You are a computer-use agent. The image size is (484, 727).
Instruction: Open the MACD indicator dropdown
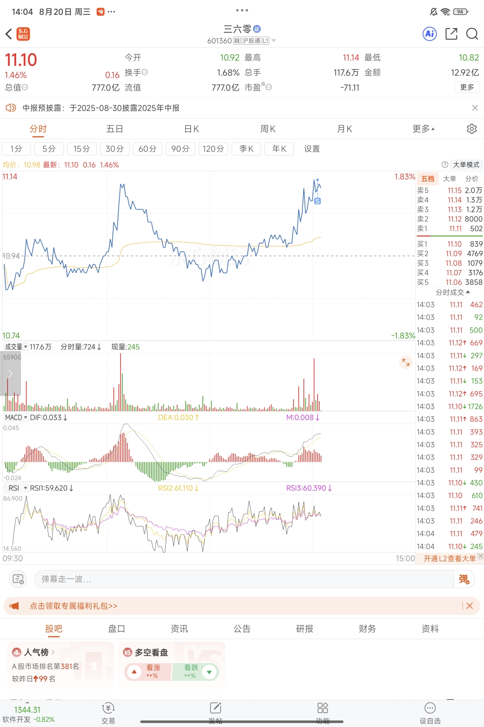click(x=16, y=417)
